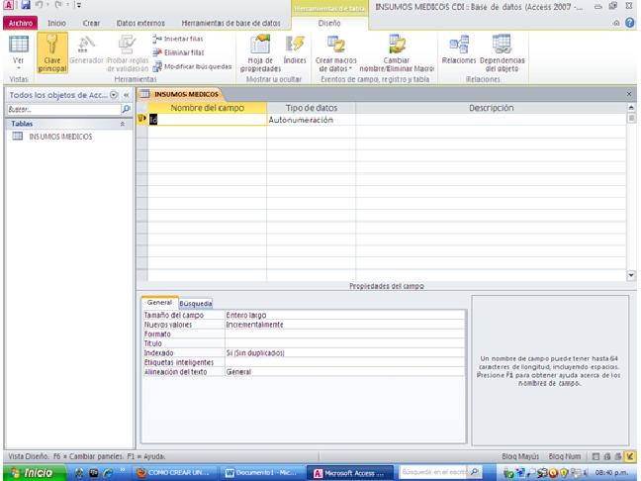Click the Buscar search field in navigation pane
Image resolution: width=641 pixels, height=481 pixels.
[x=63, y=109]
